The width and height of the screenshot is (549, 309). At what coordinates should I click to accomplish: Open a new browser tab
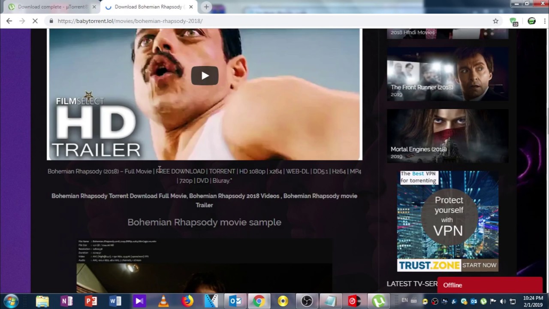coord(206,7)
